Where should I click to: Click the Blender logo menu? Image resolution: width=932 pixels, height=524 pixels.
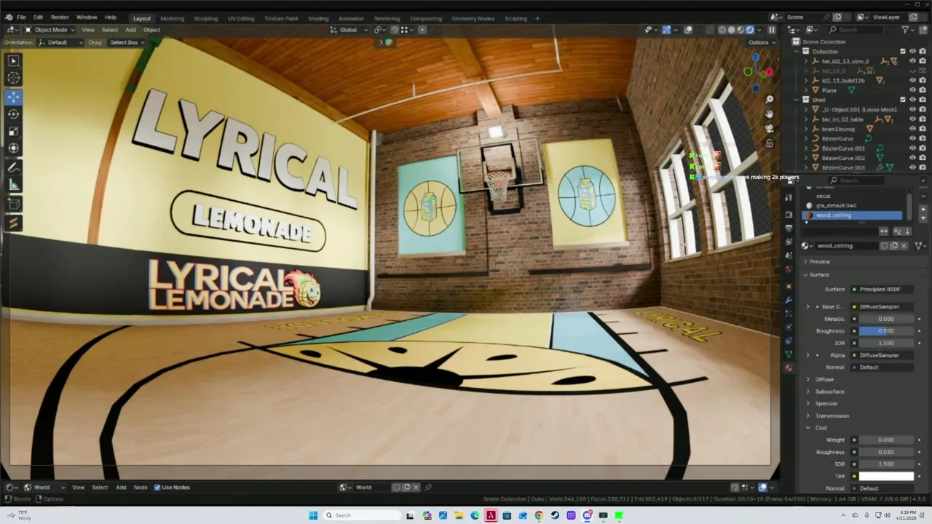(x=9, y=17)
